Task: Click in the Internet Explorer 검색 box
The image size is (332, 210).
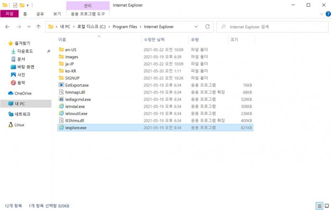Action: tap(273, 27)
